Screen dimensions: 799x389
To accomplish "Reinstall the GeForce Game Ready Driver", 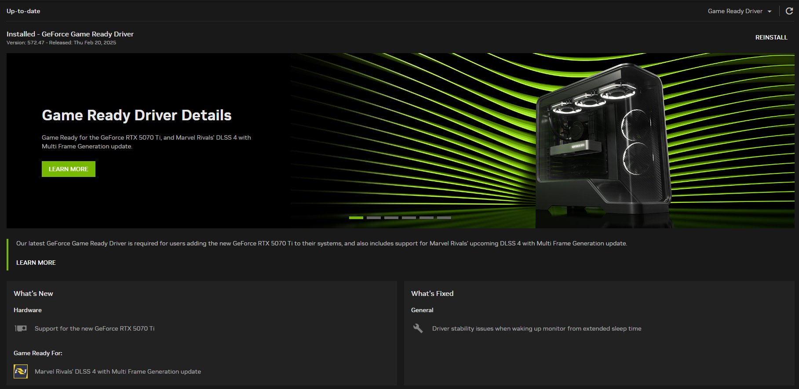I will (771, 37).
